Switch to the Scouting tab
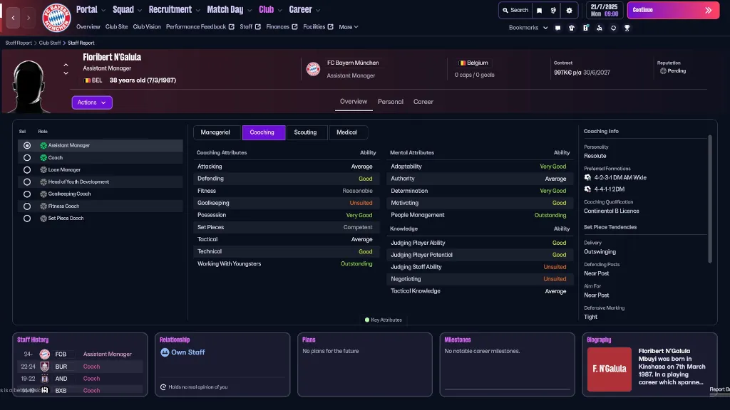 [x=305, y=132]
